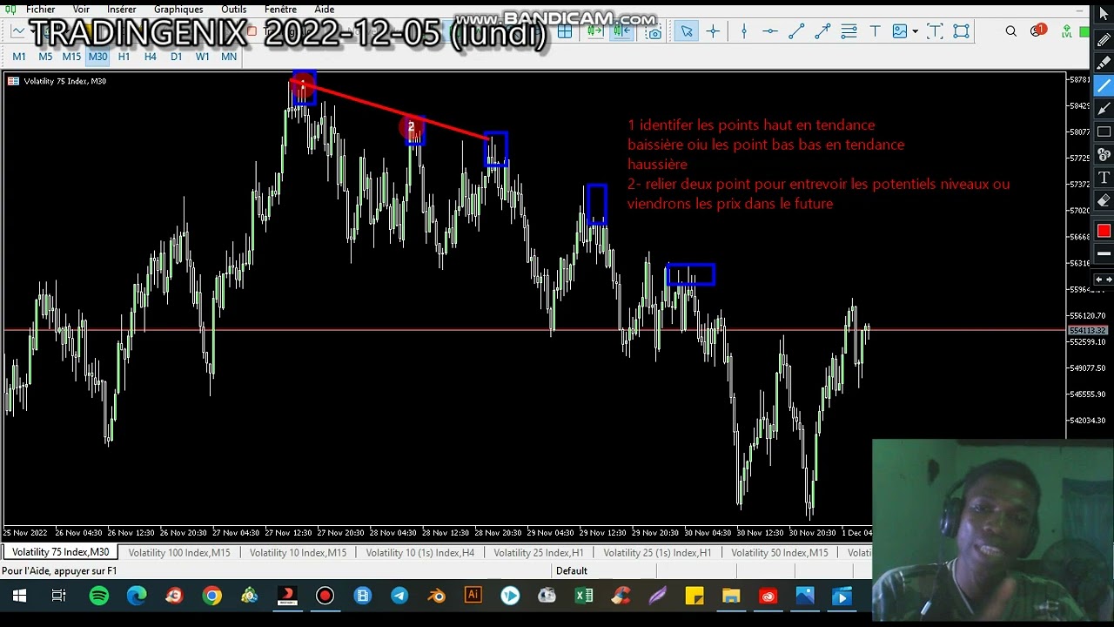
Task: Open Volatility 25 (1s) Index,H1 tab
Action: [657, 553]
